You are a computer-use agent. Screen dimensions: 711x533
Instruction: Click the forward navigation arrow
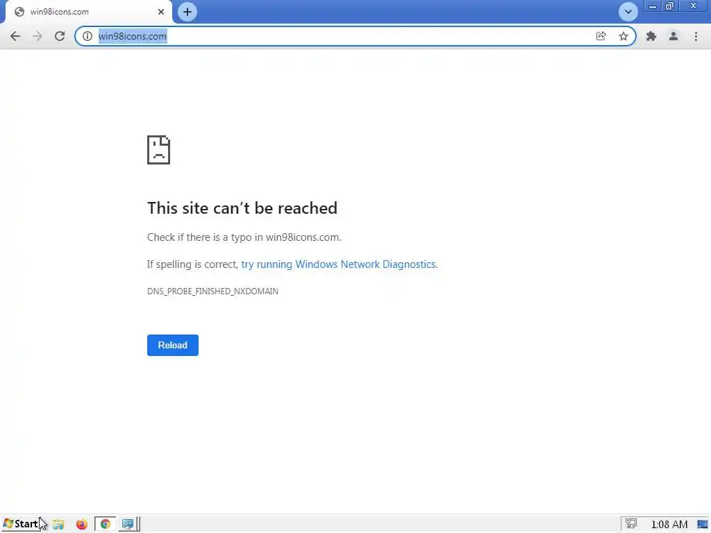tap(37, 36)
